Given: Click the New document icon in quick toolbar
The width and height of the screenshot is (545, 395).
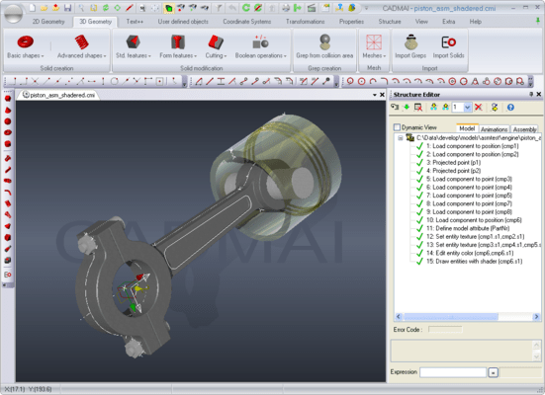Looking at the screenshot, I should (x=32, y=7).
